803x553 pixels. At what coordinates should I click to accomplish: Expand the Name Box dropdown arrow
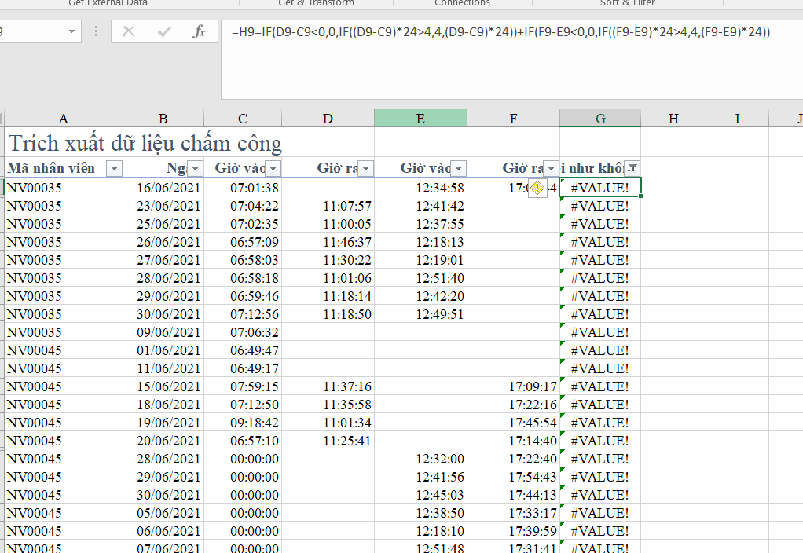72,32
